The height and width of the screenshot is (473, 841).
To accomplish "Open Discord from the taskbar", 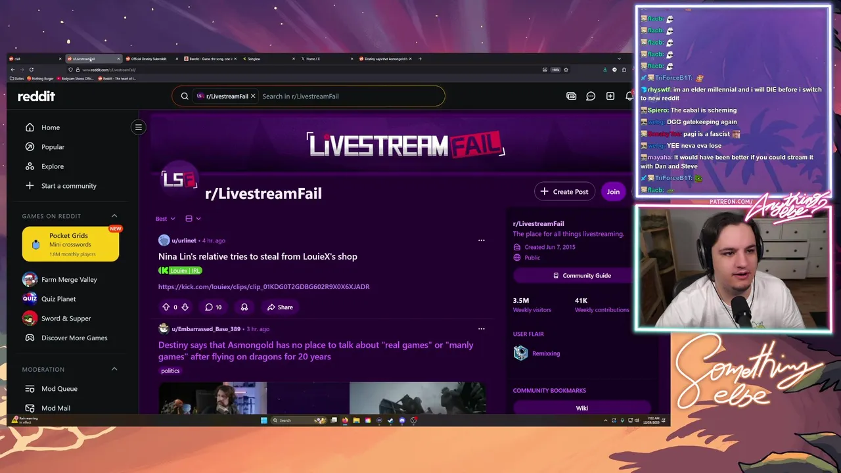I will coord(401,420).
